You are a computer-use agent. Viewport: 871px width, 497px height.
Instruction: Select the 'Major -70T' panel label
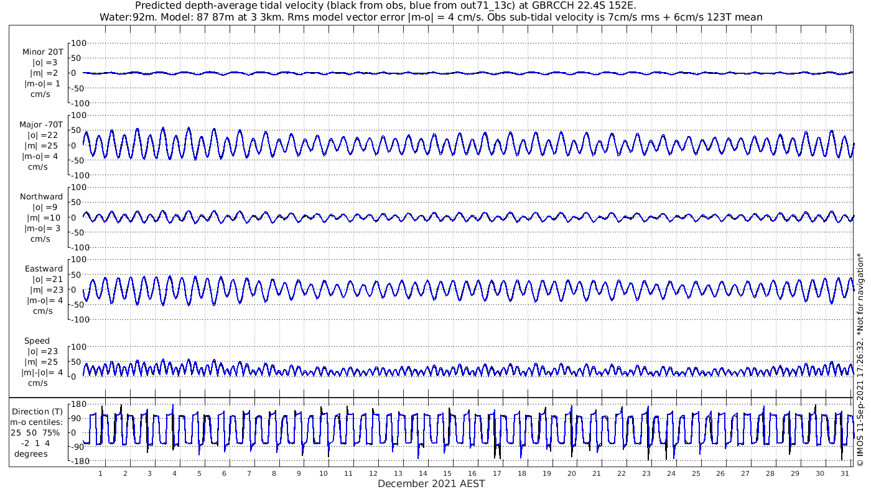pyautogui.click(x=41, y=125)
